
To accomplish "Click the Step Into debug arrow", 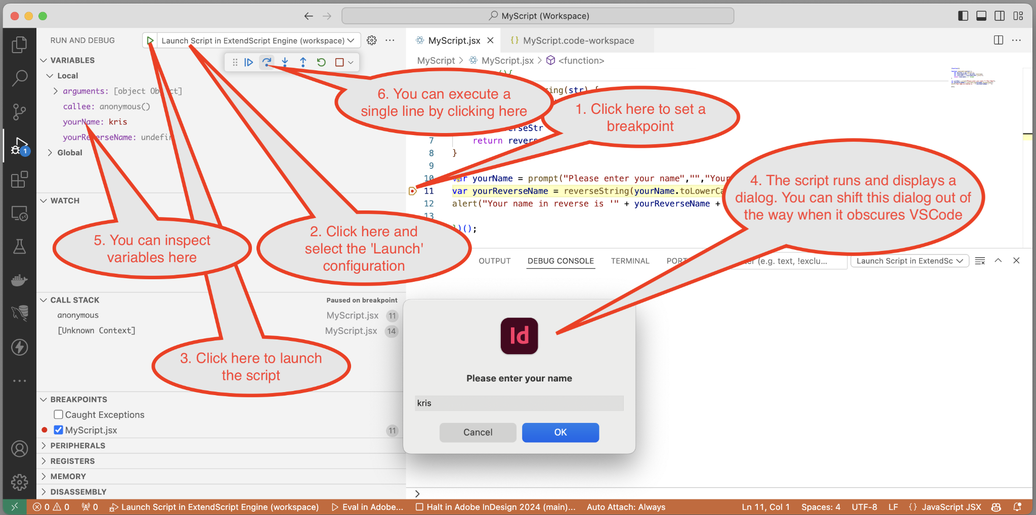I will 285,62.
